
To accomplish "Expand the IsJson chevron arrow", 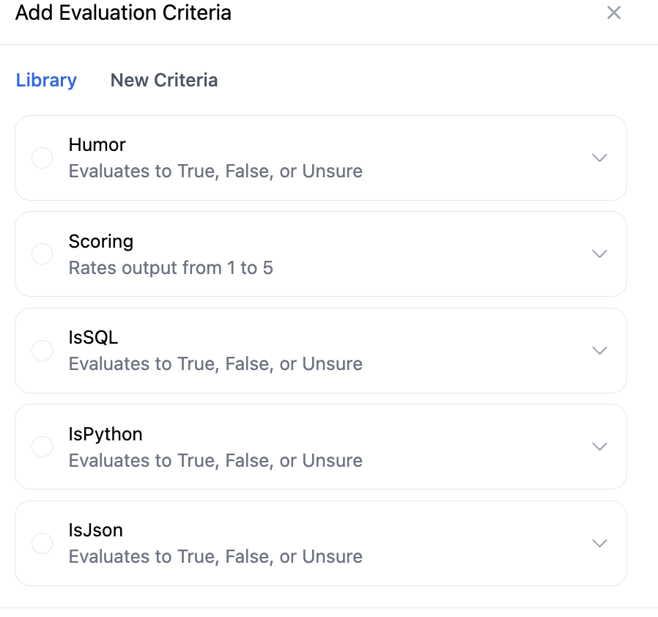I will (599, 544).
